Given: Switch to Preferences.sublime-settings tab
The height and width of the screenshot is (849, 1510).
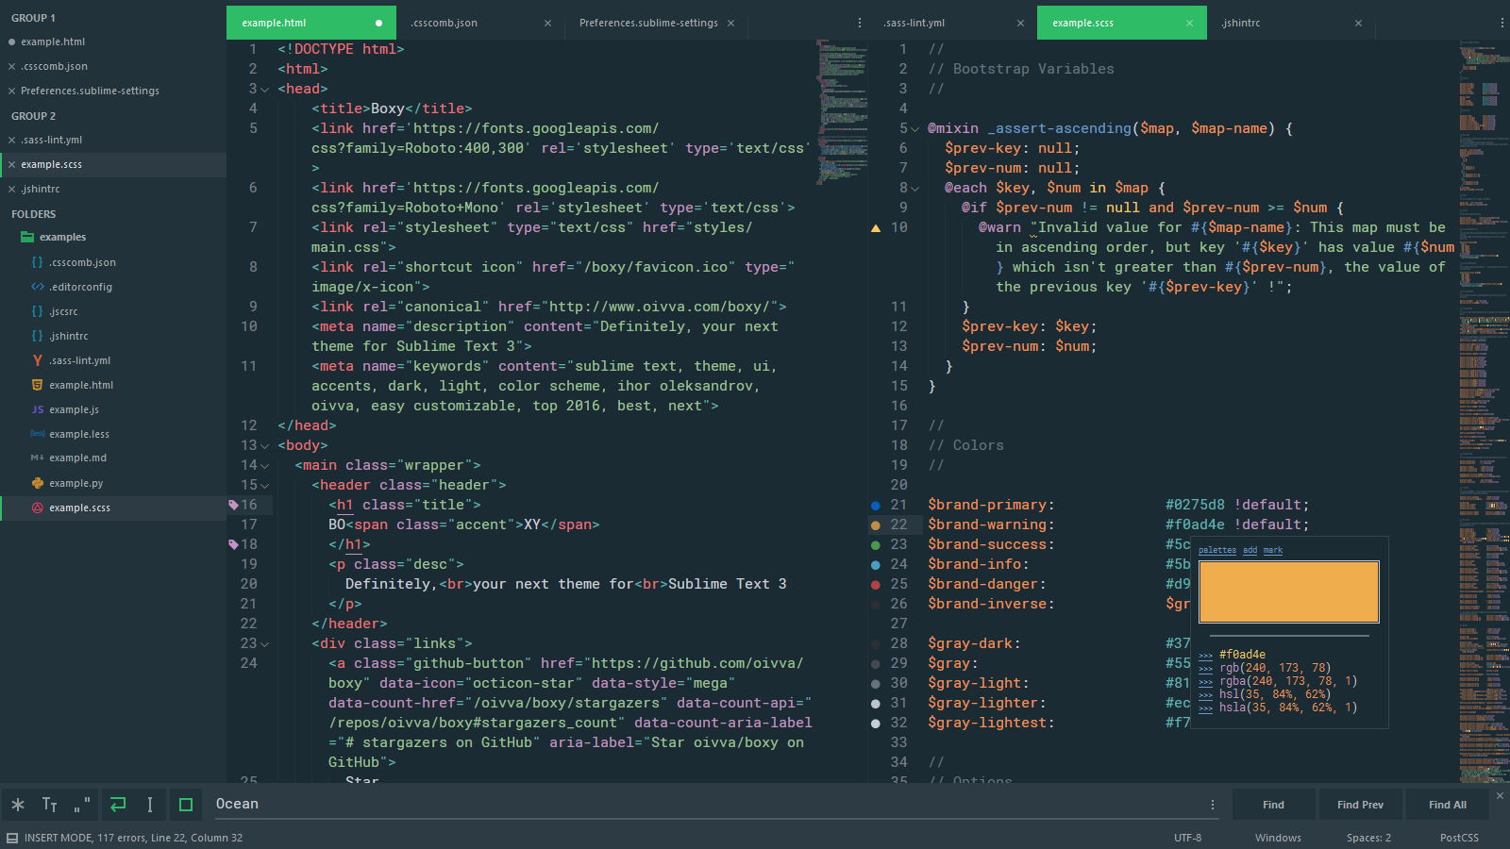Looking at the screenshot, I should point(648,23).
